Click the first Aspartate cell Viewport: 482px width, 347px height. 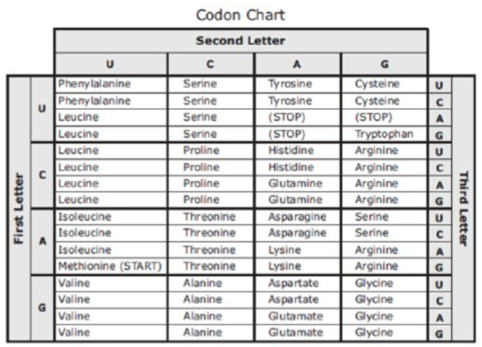[x=297, y=283]
